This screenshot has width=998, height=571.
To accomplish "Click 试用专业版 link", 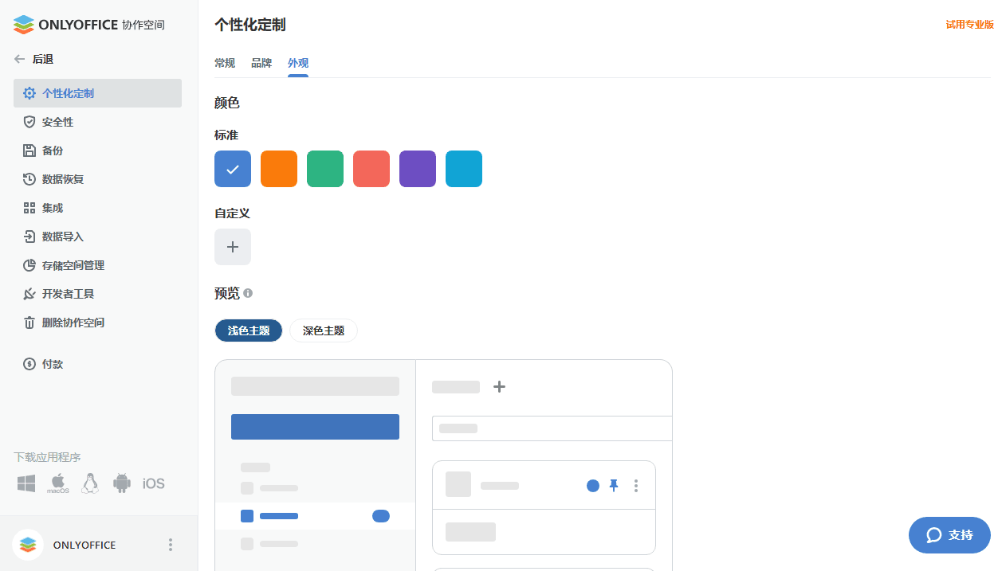I will (970, 25).
